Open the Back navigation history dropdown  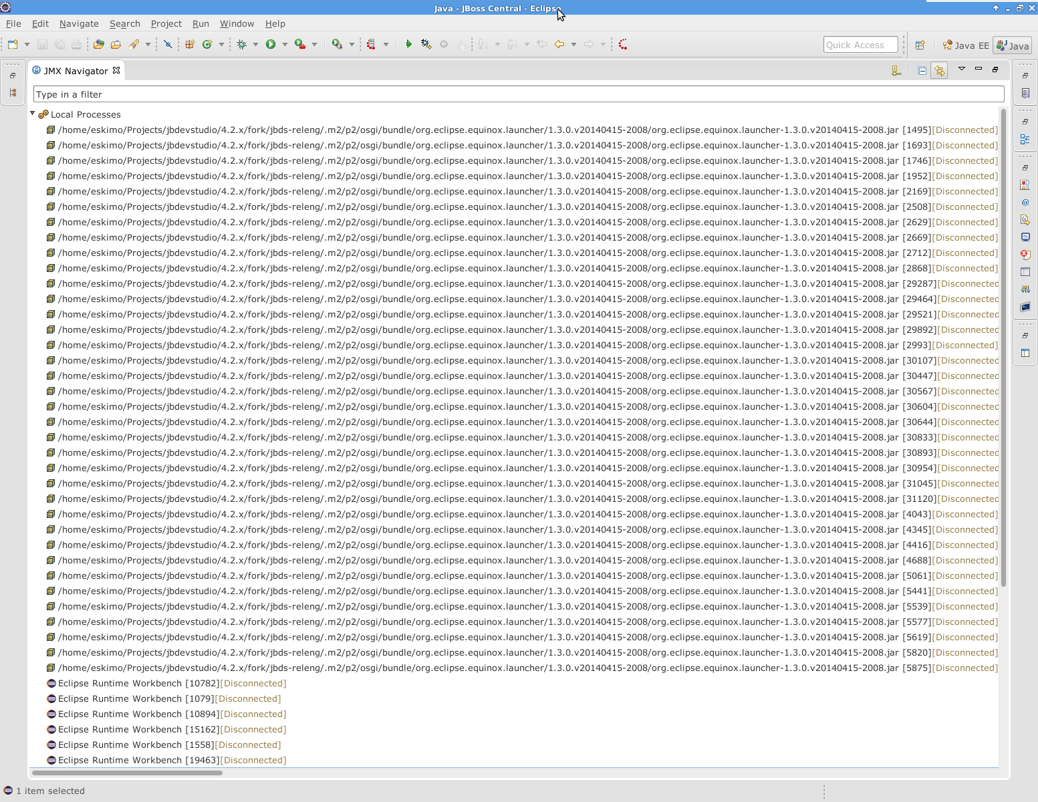point(573,45)
